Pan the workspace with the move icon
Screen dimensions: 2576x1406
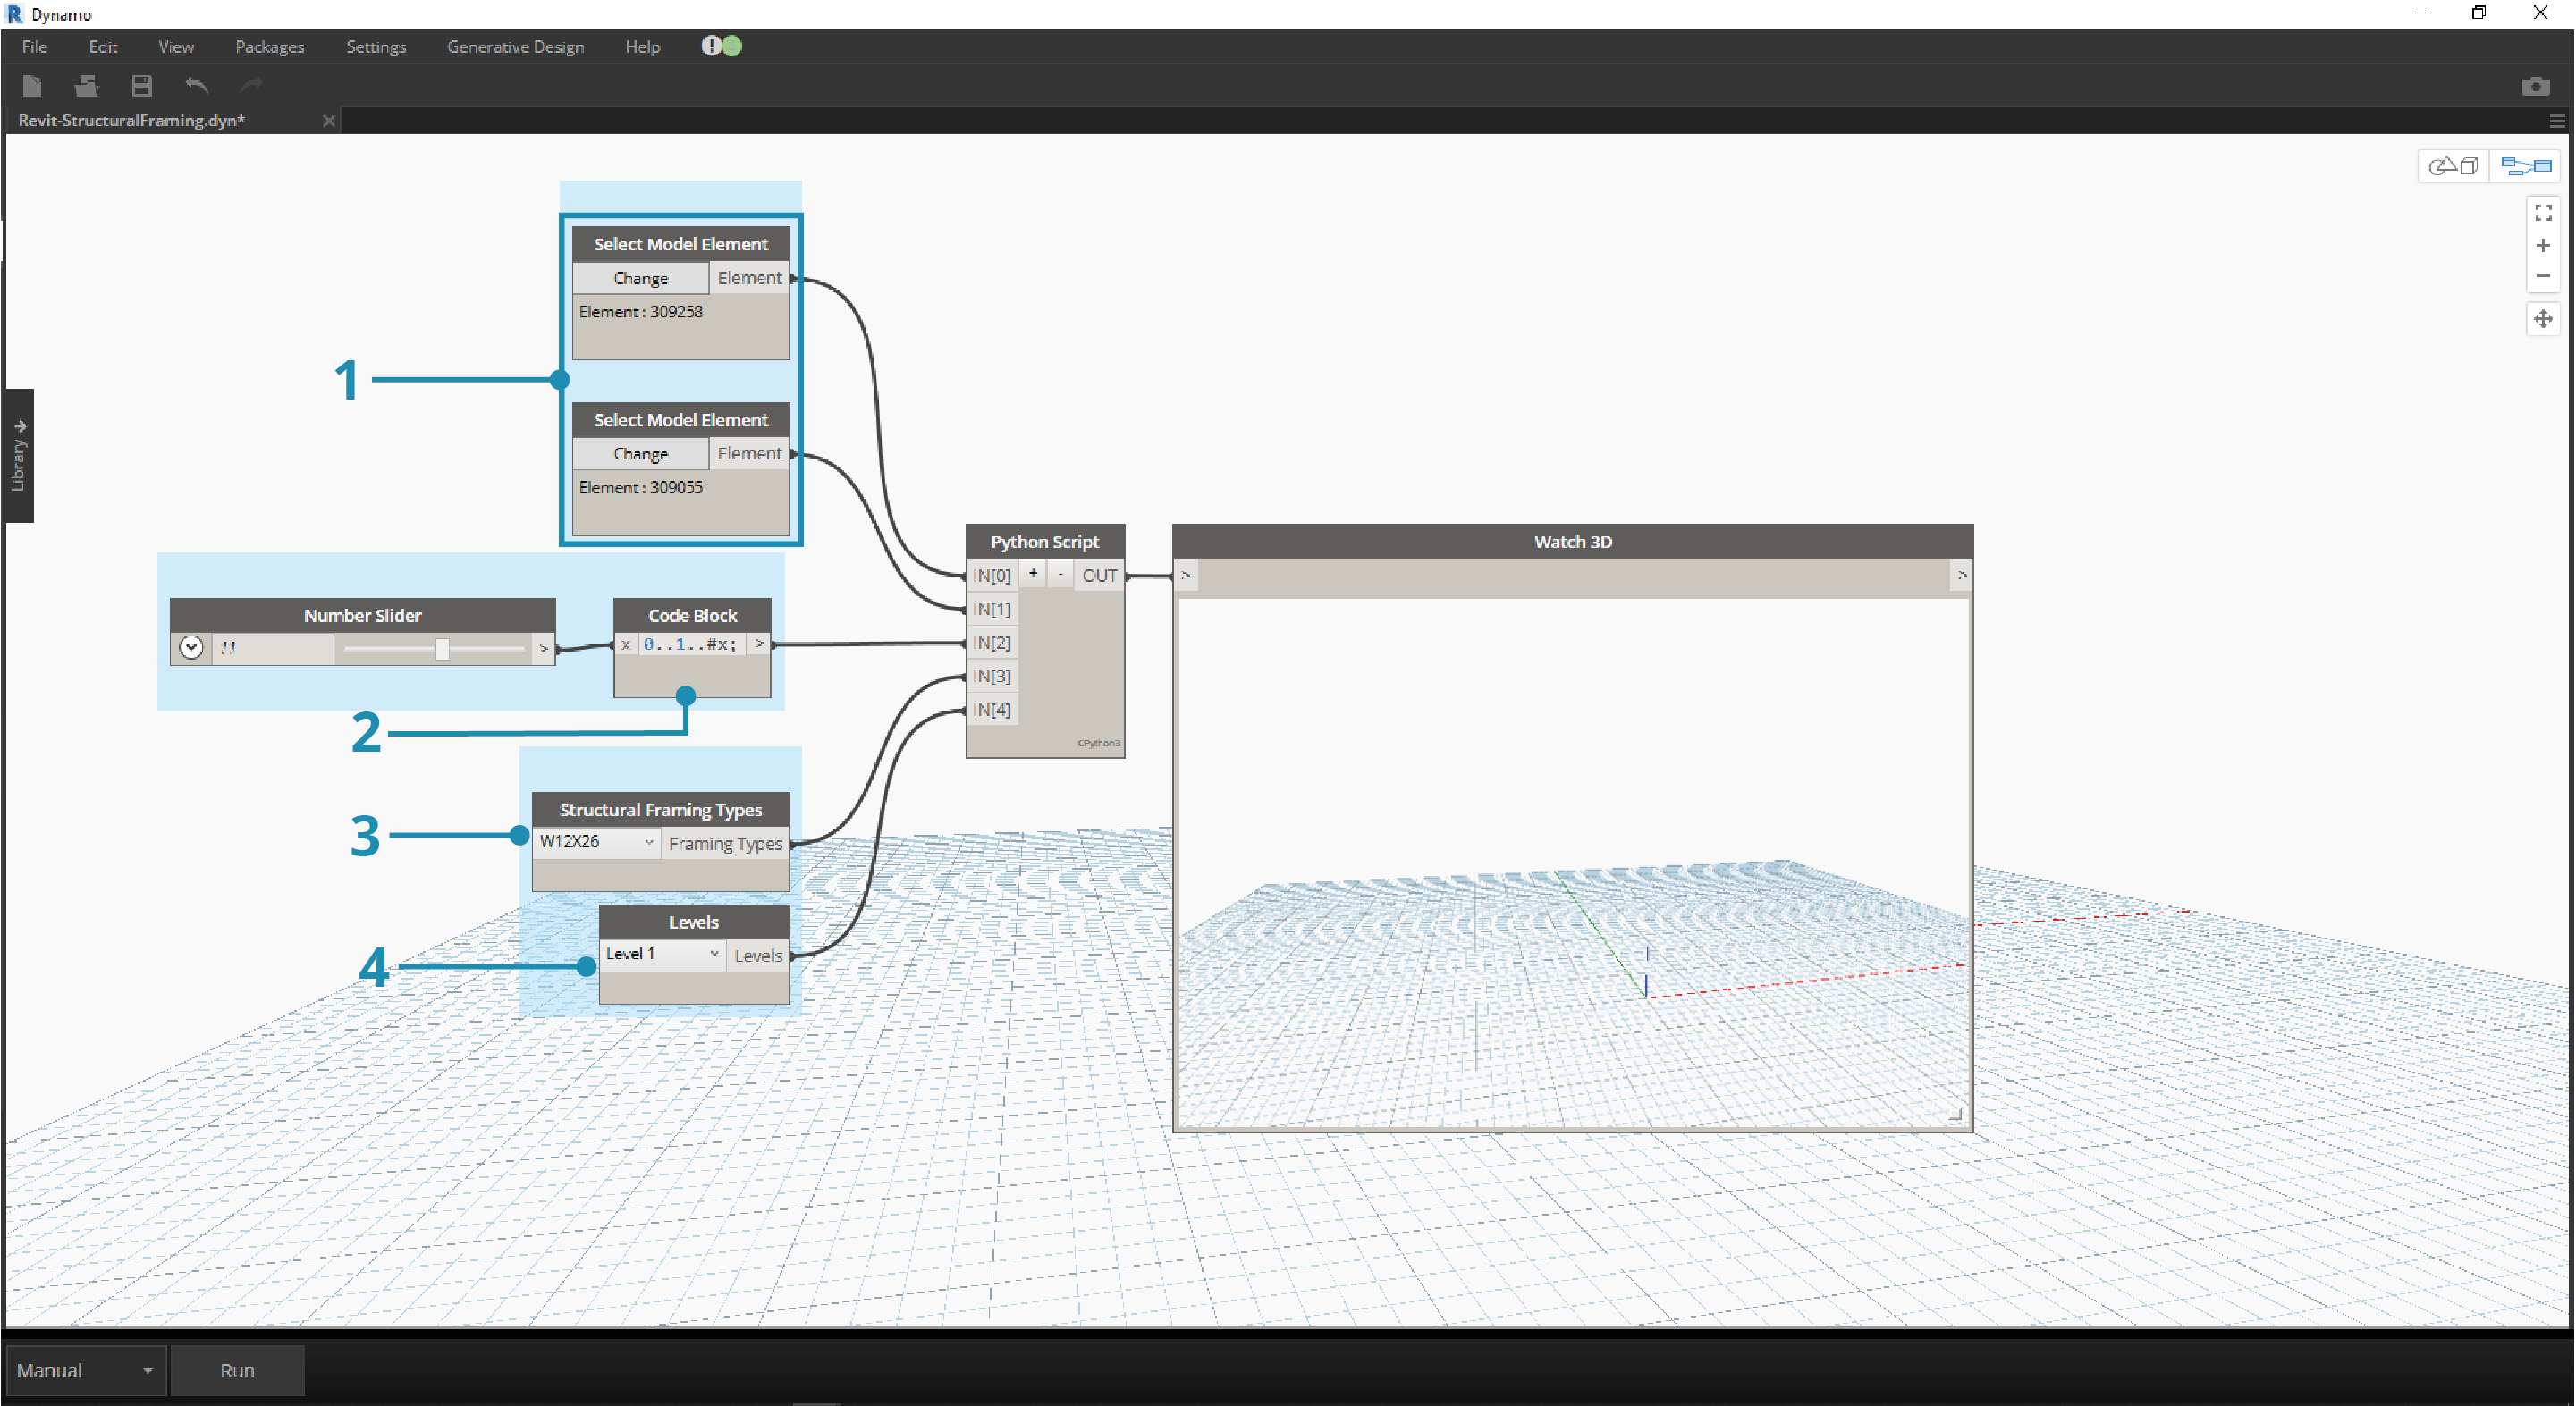click(2544, 318)
